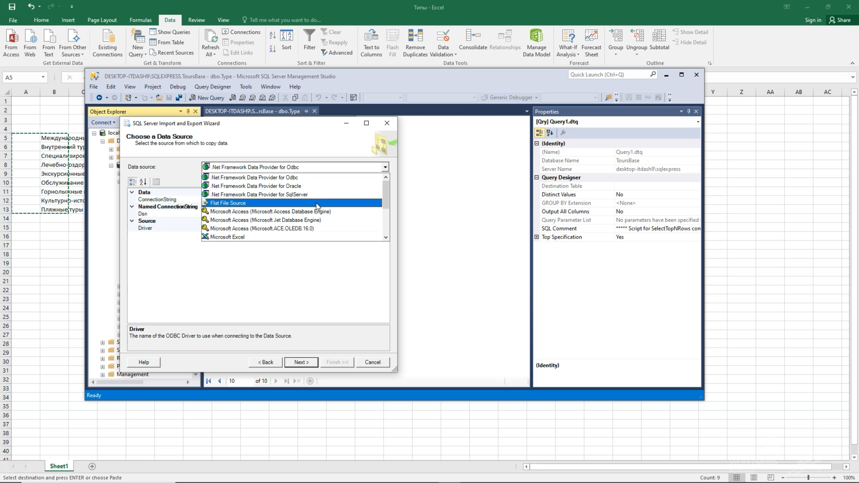Expand the Management folder node
859x483 pixels.
[103, 375]
